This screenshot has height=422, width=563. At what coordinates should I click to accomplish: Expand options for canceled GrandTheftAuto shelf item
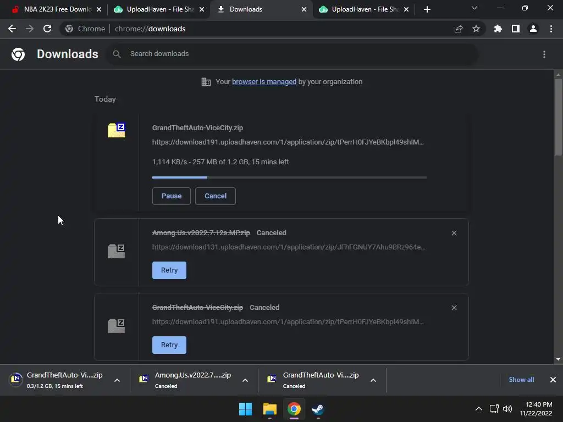pos(373,380)
